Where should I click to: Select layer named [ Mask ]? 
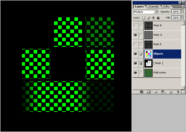coord(158,63)
